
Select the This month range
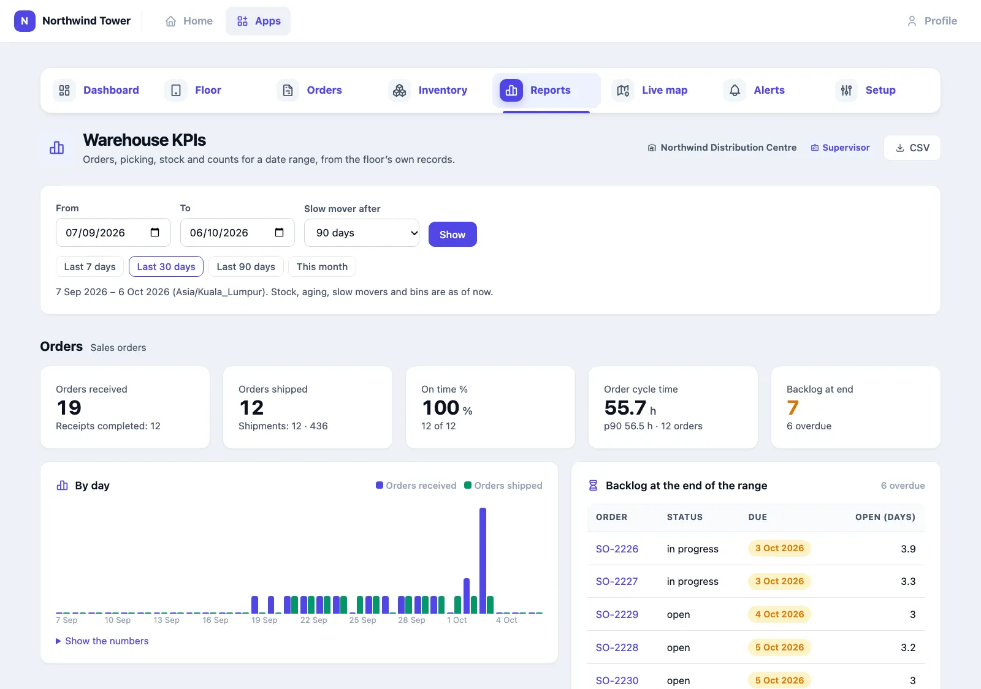(x=322, y=266)
